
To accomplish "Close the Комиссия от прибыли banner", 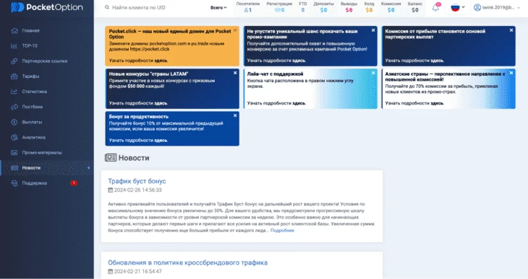I will 511,30.
